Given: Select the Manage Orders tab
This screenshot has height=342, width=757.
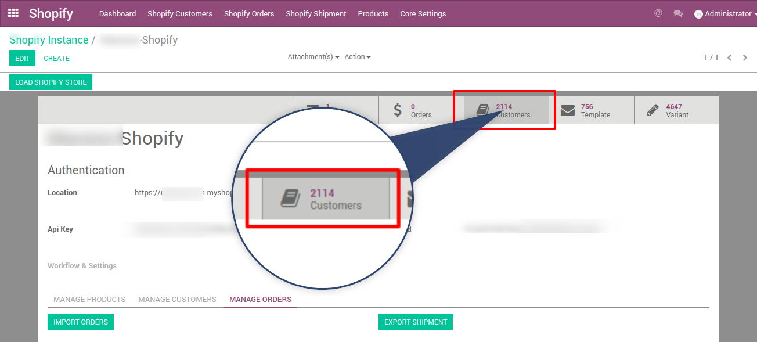Looking at the screenshot, I should click(x=260, y=300).
